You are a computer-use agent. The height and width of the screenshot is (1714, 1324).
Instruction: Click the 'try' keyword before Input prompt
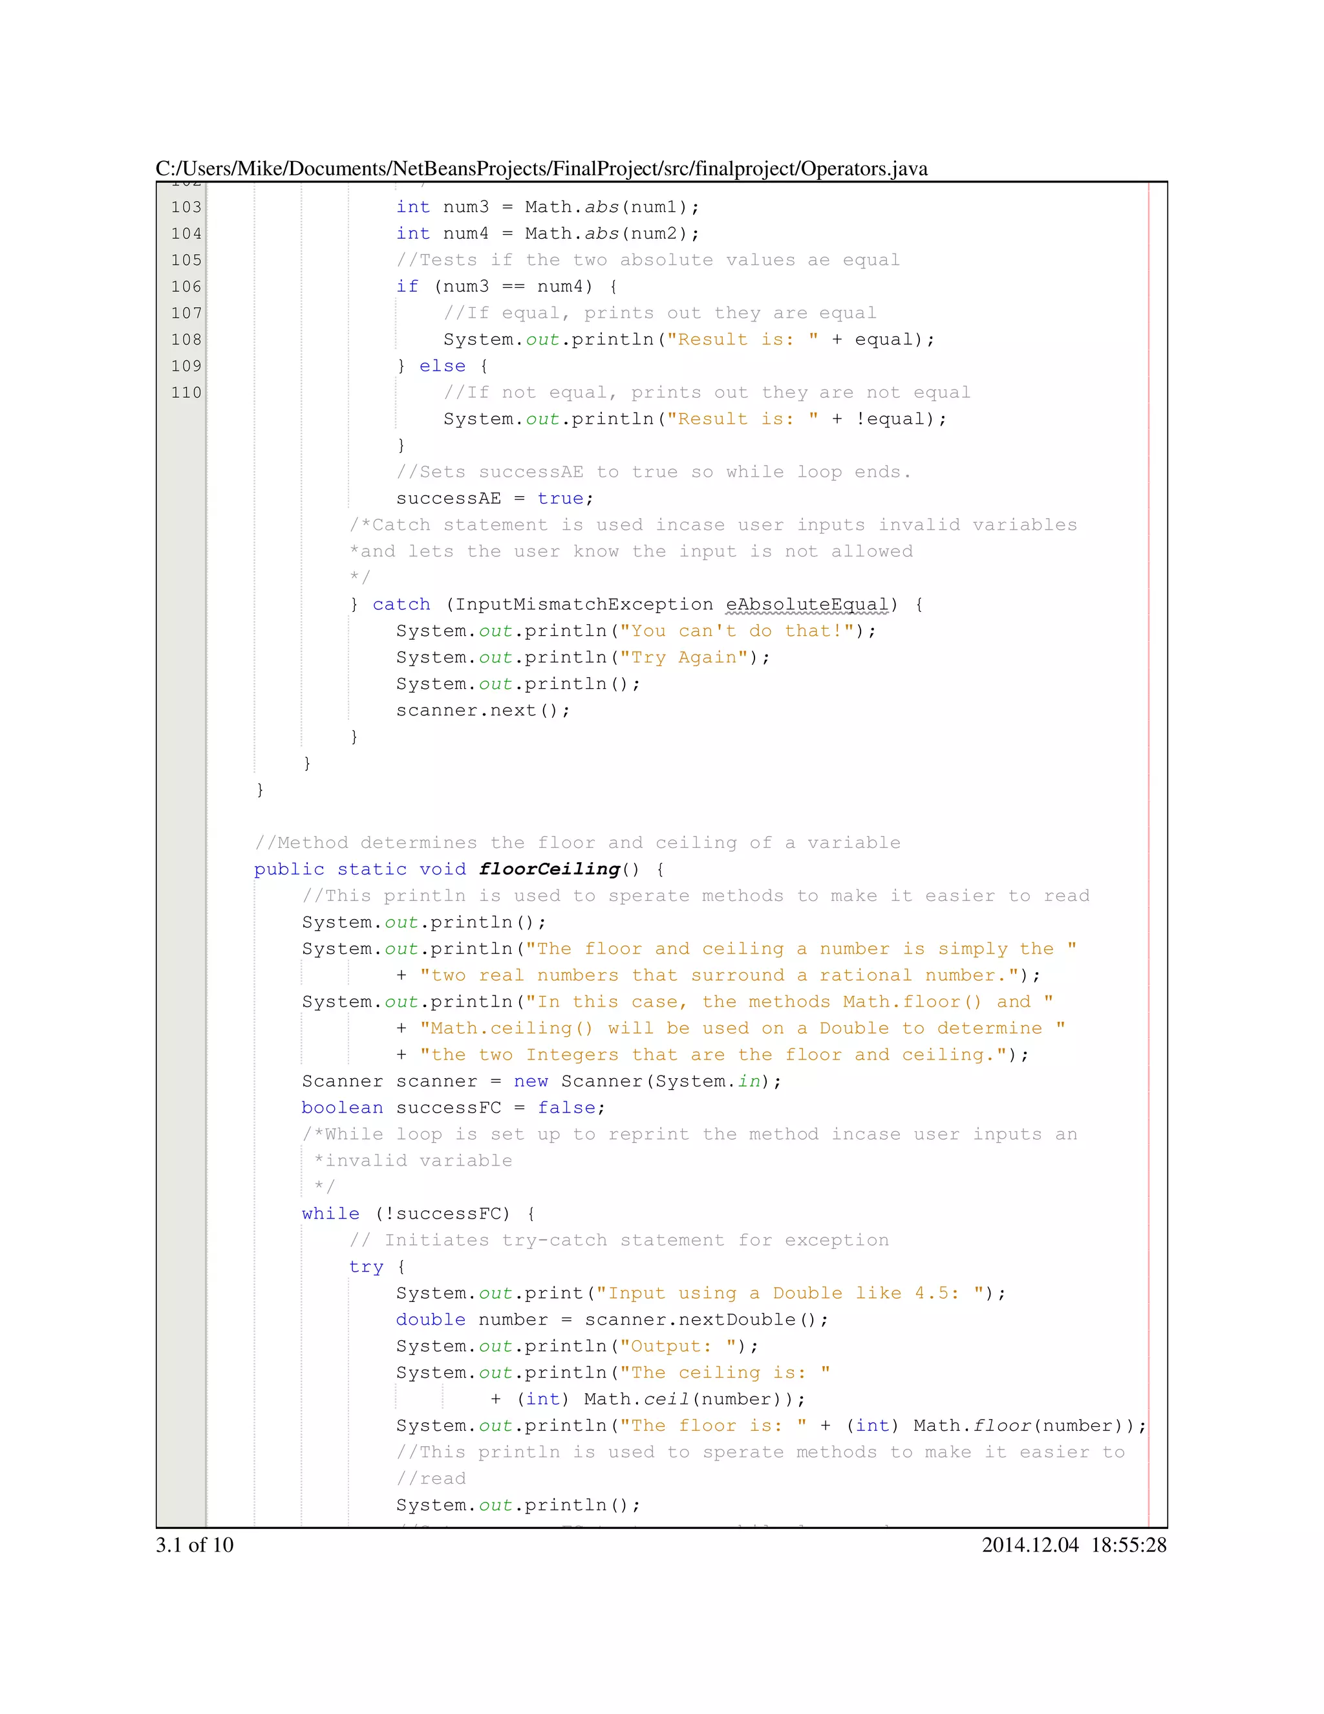click(365, 1266)
